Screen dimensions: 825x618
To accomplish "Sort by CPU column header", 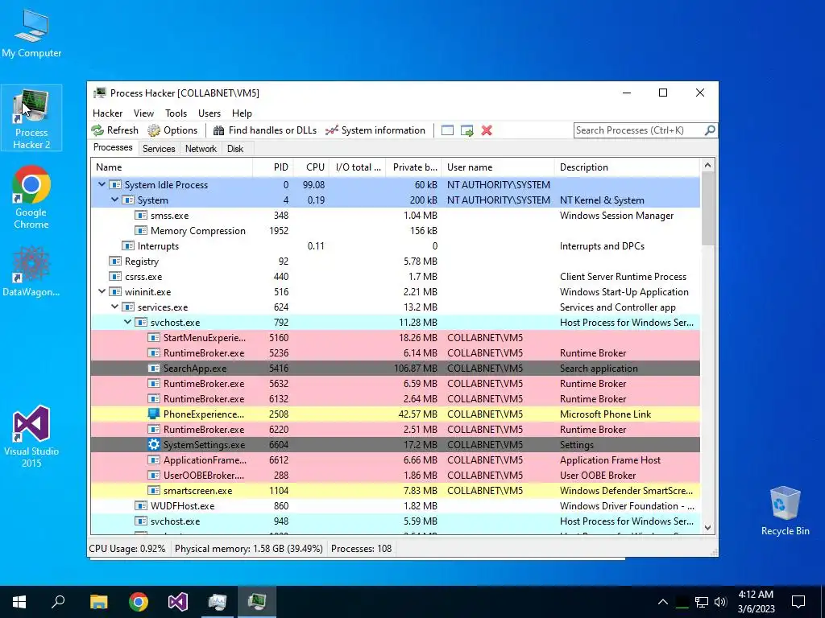I will point(311,167).
